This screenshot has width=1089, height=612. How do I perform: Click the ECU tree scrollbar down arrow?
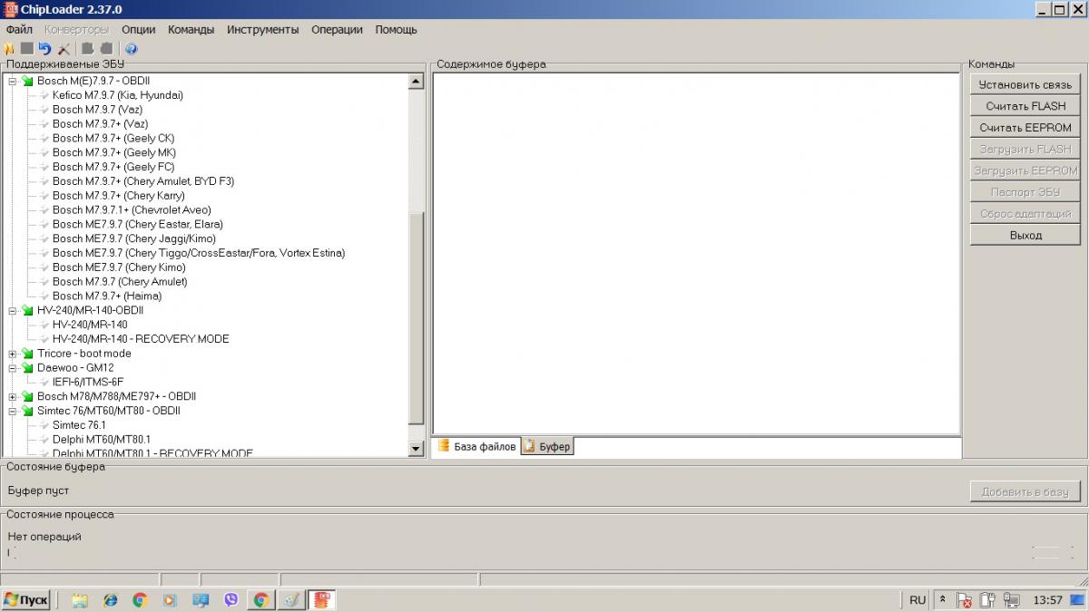click(x=417, y=448)
